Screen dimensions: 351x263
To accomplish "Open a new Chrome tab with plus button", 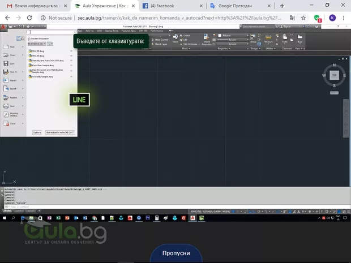I will (x=282, y=6).
